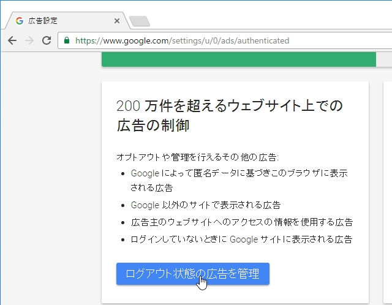
Task: Reload the current page
Action: click(x=47, y=40)
